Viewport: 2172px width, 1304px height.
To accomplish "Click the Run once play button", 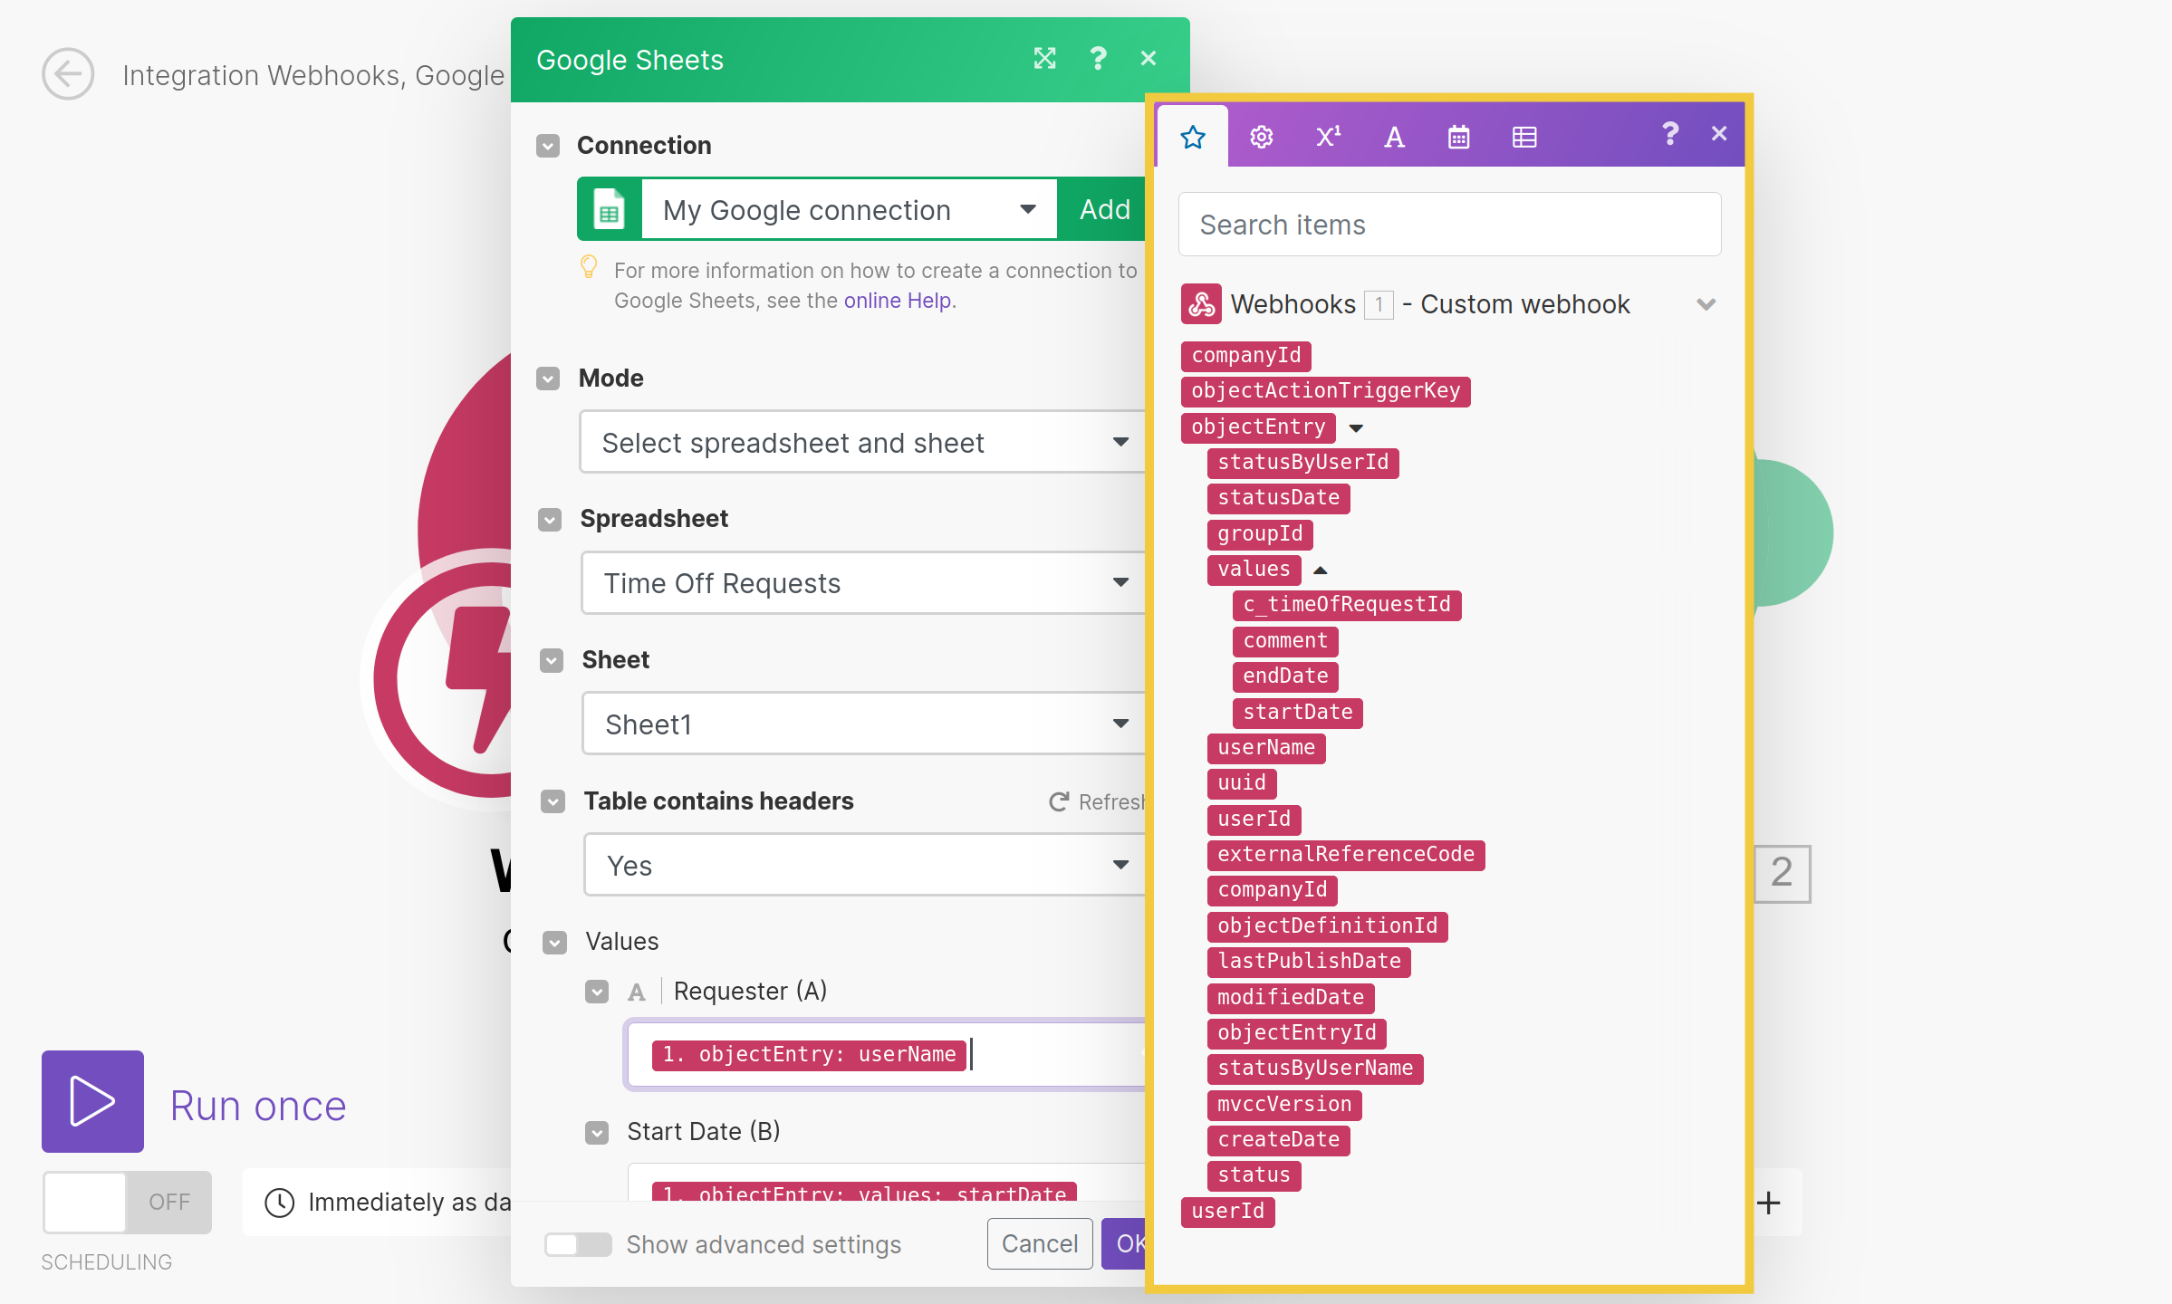I will click(92, 1102).
